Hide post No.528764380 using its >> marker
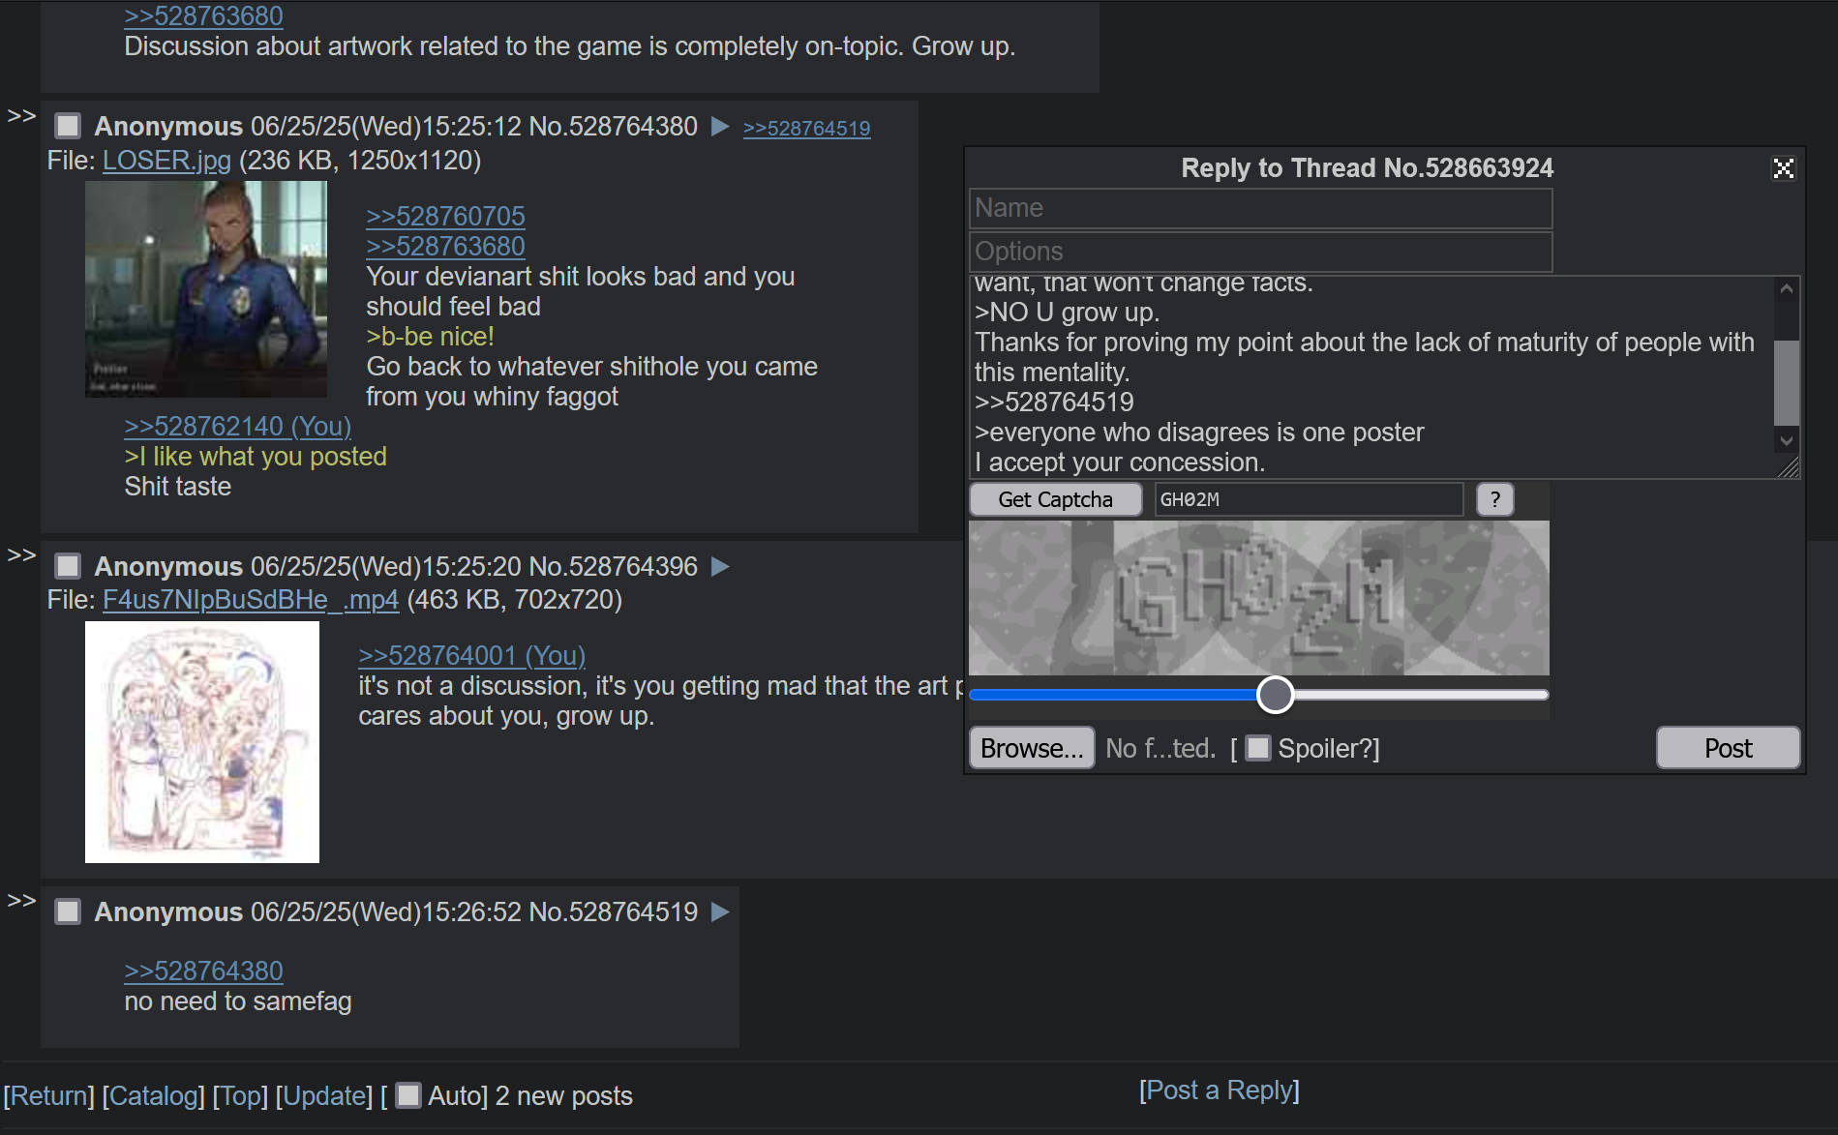The image size is (1838, 1135). (21, 116)
